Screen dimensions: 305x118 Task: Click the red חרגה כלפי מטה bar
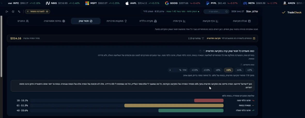pos(209,100)
